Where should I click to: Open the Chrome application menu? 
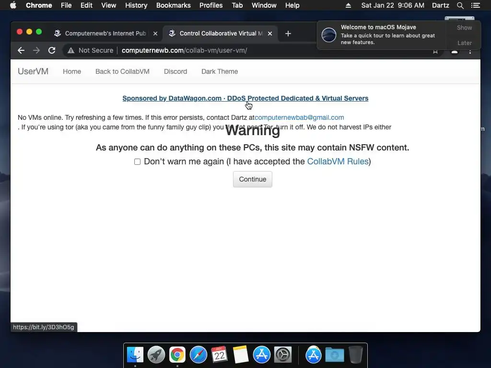click(39, 5)
